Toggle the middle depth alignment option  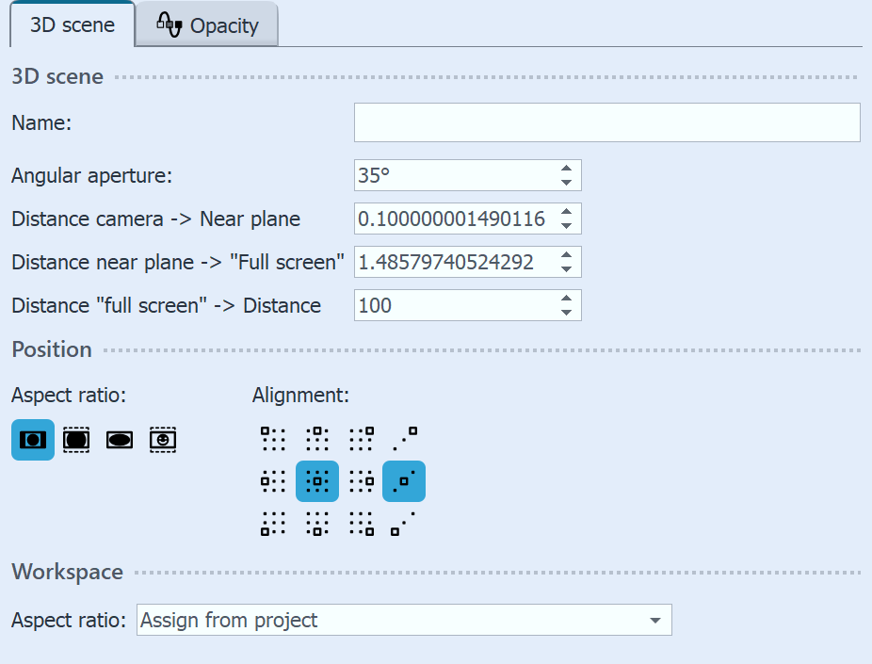click(x=404, y=481)
